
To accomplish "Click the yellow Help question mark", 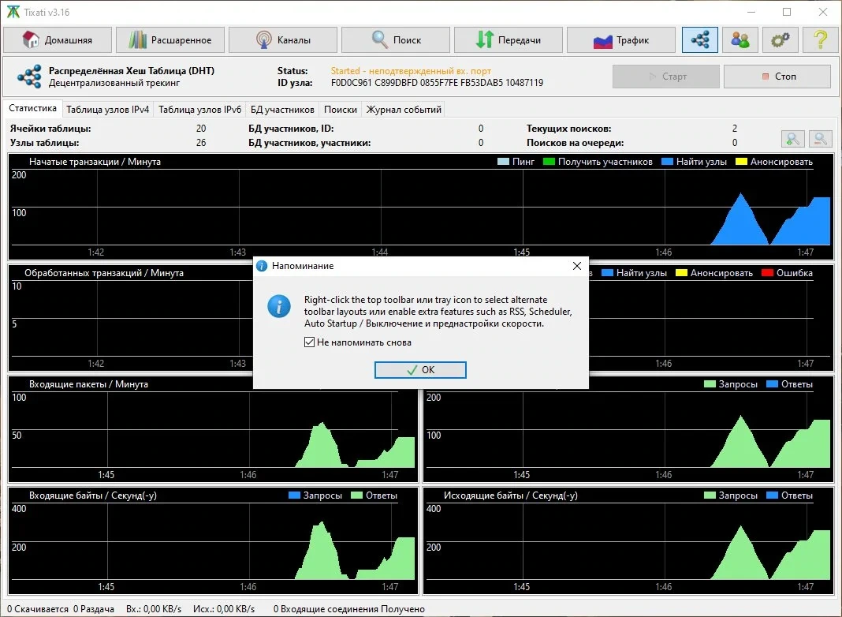I will [x=821, y=39].
